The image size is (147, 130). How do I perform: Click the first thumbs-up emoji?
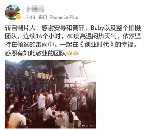69,53
